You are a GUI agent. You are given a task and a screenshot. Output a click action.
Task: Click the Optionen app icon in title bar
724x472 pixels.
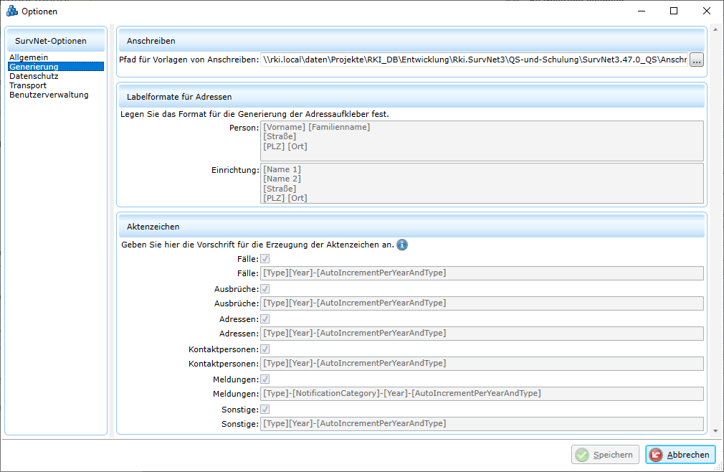click(11, 11)
